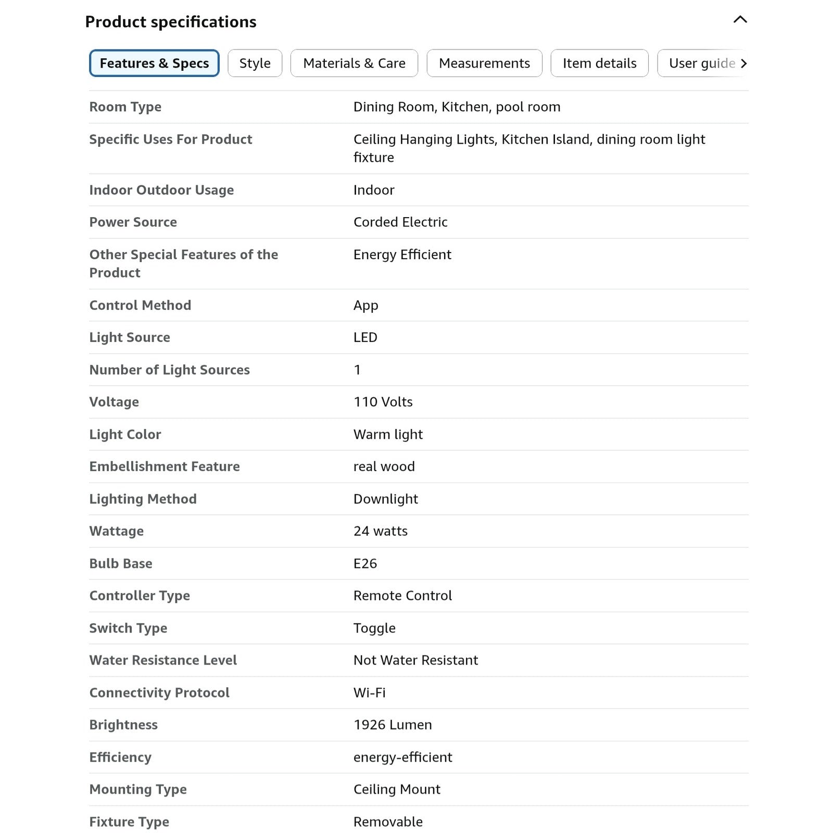
Task: Select the Features & Specs tab
Action: [x=154, y=63]
